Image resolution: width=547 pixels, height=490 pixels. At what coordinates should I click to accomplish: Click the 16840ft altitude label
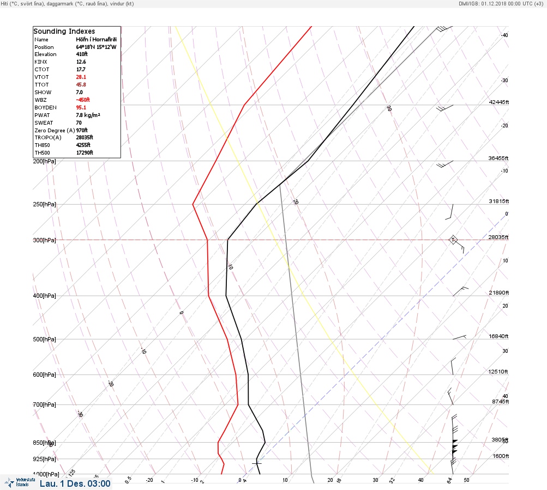pos(498,336)
